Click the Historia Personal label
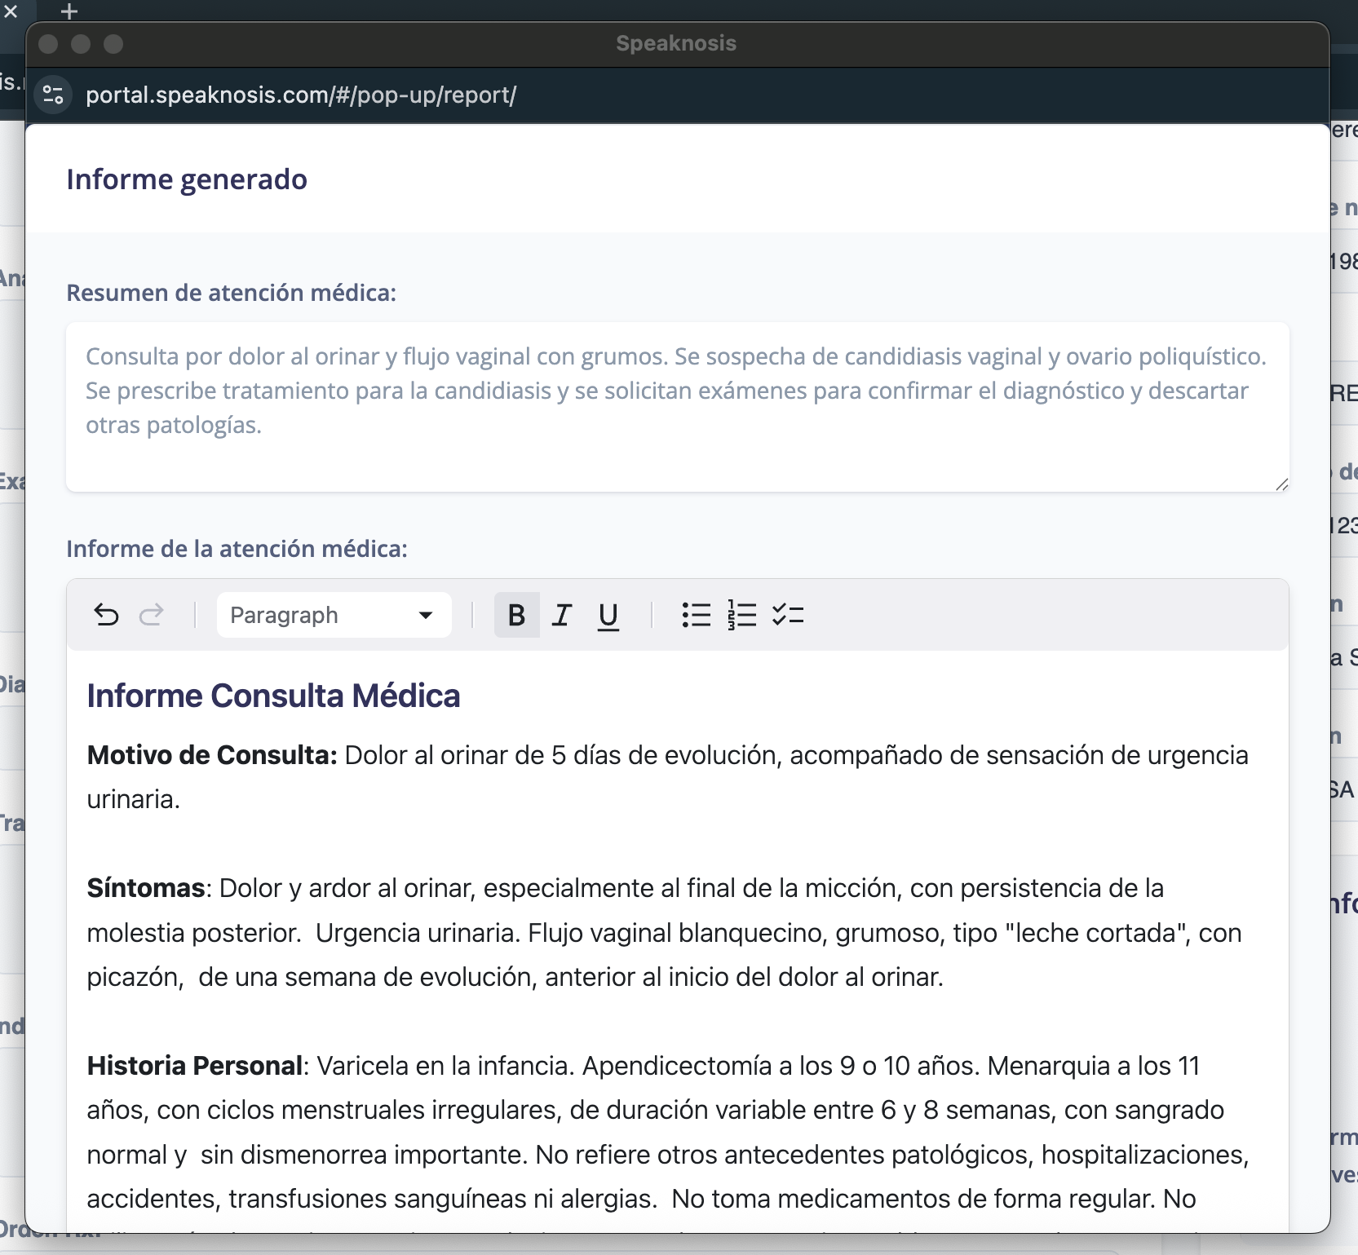This screenshot has height=1255, width=1358. [195, 1066]
